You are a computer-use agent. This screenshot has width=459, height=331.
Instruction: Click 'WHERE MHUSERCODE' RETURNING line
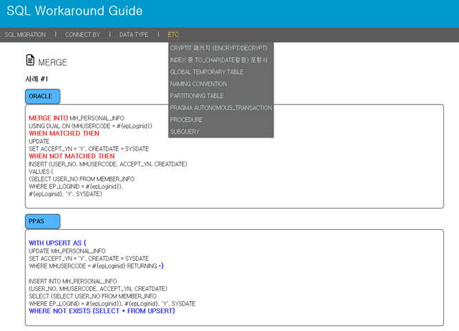[x=96, y=266]
